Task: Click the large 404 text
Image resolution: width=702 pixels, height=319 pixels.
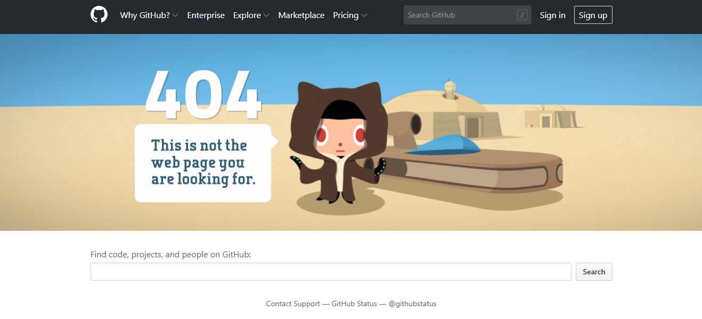Action: (203, 94)
